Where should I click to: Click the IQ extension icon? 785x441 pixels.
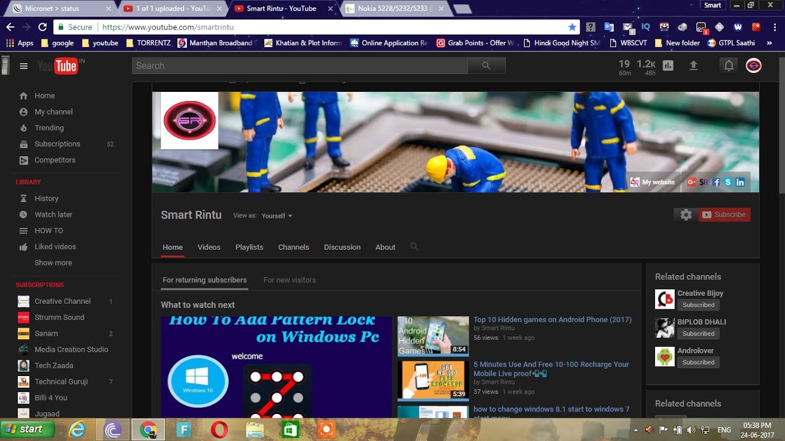pos(646,27)
